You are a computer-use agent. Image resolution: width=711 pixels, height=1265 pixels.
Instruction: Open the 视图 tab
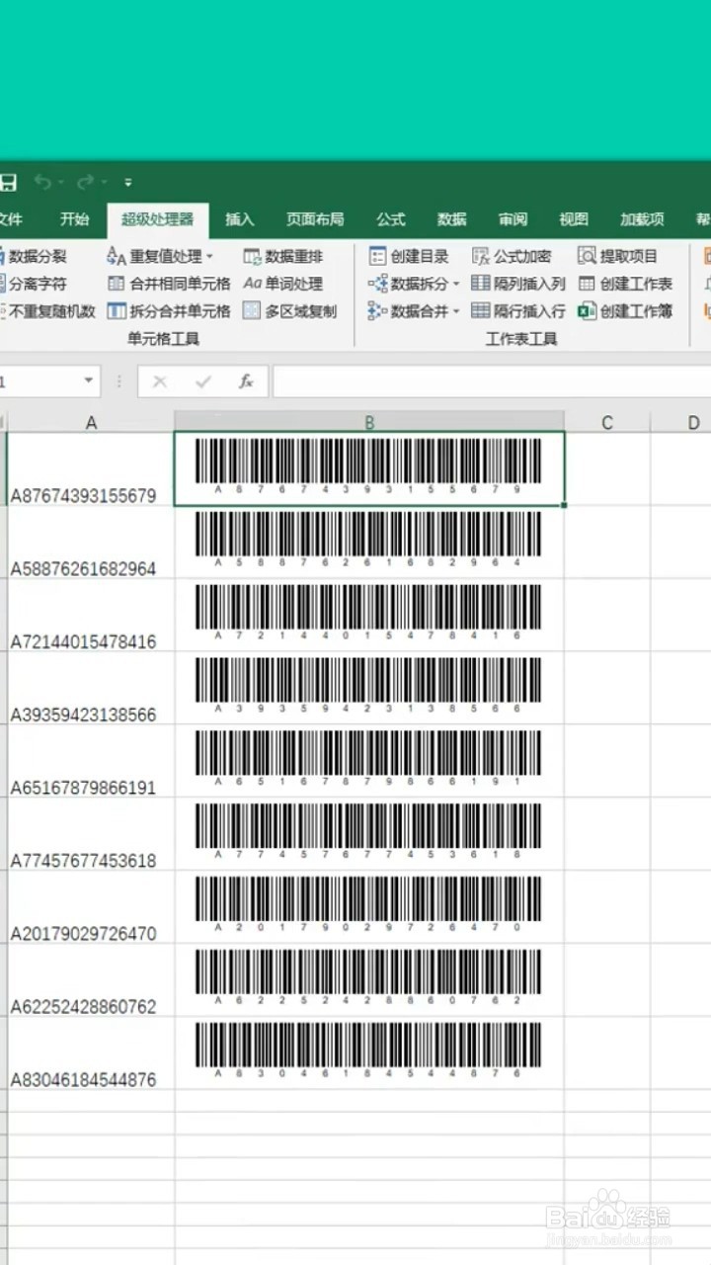coord(574,219)
